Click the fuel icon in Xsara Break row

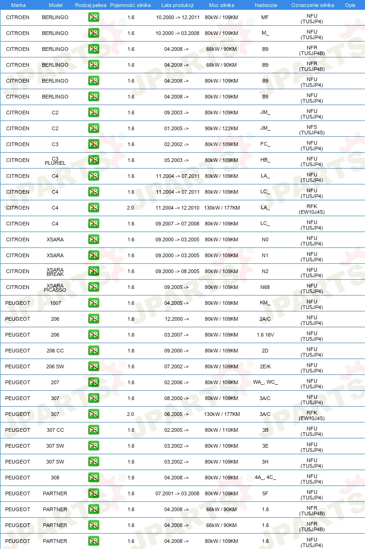click(93, 271)
